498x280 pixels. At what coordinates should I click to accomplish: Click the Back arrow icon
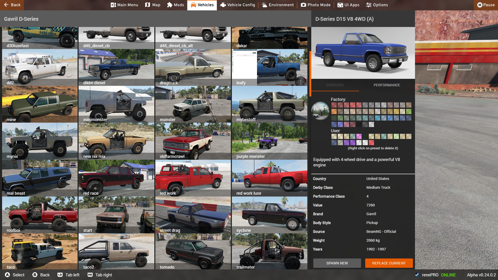click(6, 5)
